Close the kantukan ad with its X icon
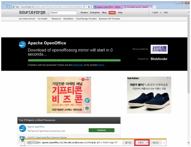This screenshot has width=191, height=147. (170, 78)
